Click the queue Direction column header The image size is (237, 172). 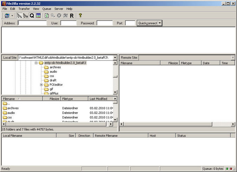(x=84, y=136)
